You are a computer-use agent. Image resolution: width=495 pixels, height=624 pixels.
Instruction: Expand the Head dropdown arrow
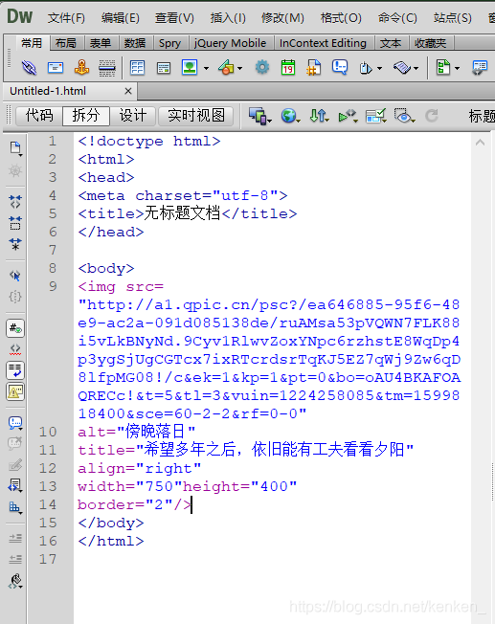(x=379, y=69)
